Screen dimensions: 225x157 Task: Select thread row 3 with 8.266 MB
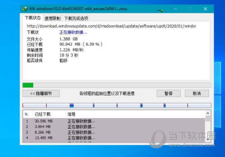pos(114,132)
